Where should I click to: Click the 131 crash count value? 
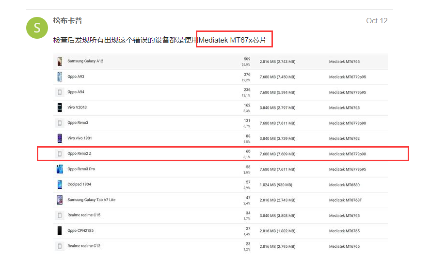click(247, 121)
